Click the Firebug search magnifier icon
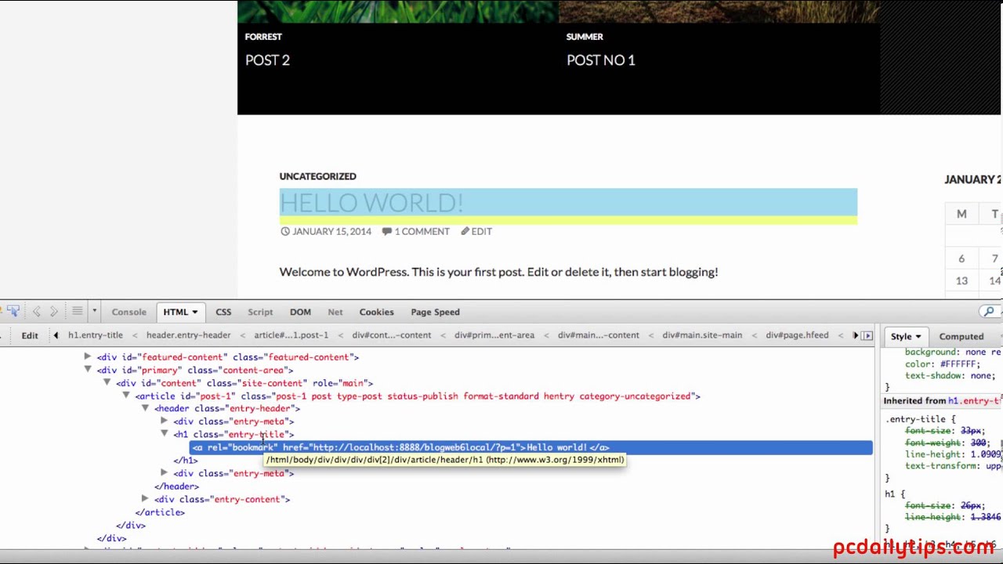The height and width of the screenshot is (564, 1003). [988, 312]
